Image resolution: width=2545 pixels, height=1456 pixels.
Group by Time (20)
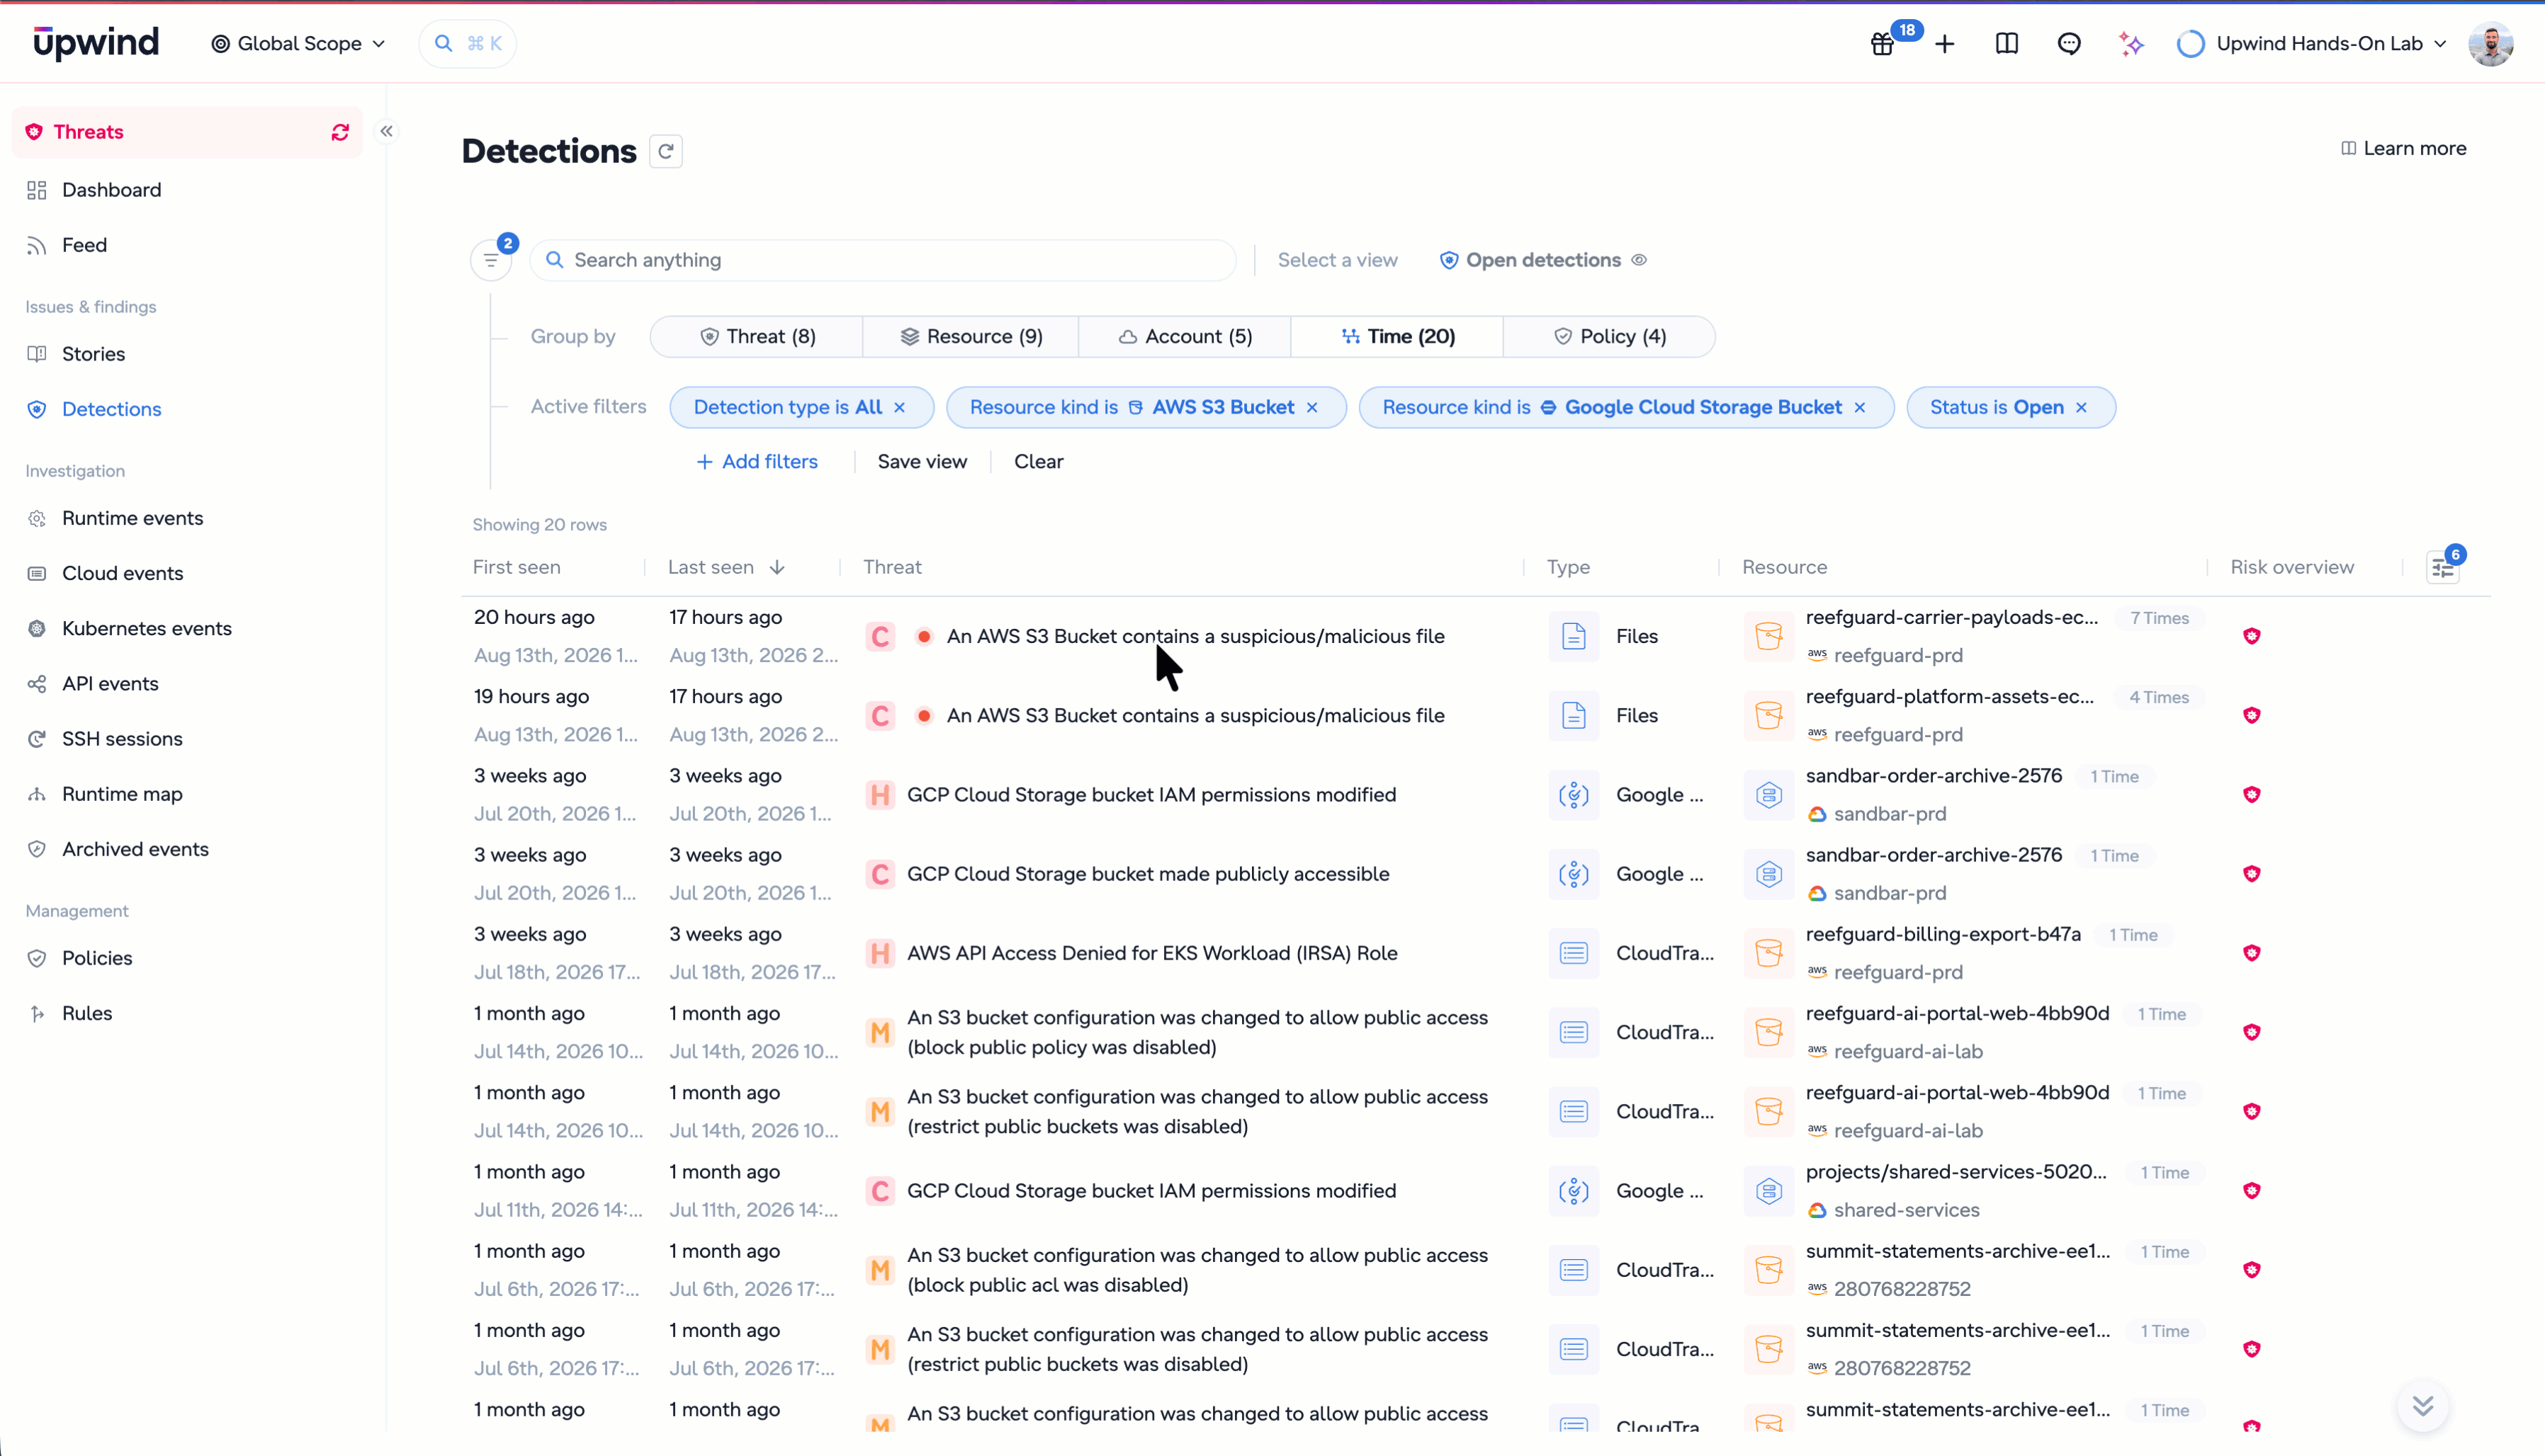coord(1397,337)
